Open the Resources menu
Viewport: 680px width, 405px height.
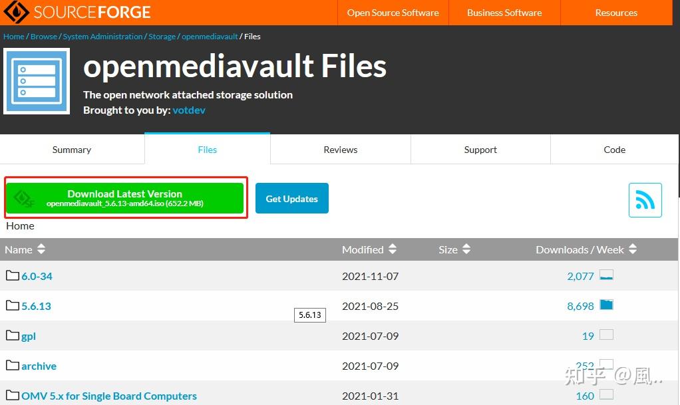point(615,12)
